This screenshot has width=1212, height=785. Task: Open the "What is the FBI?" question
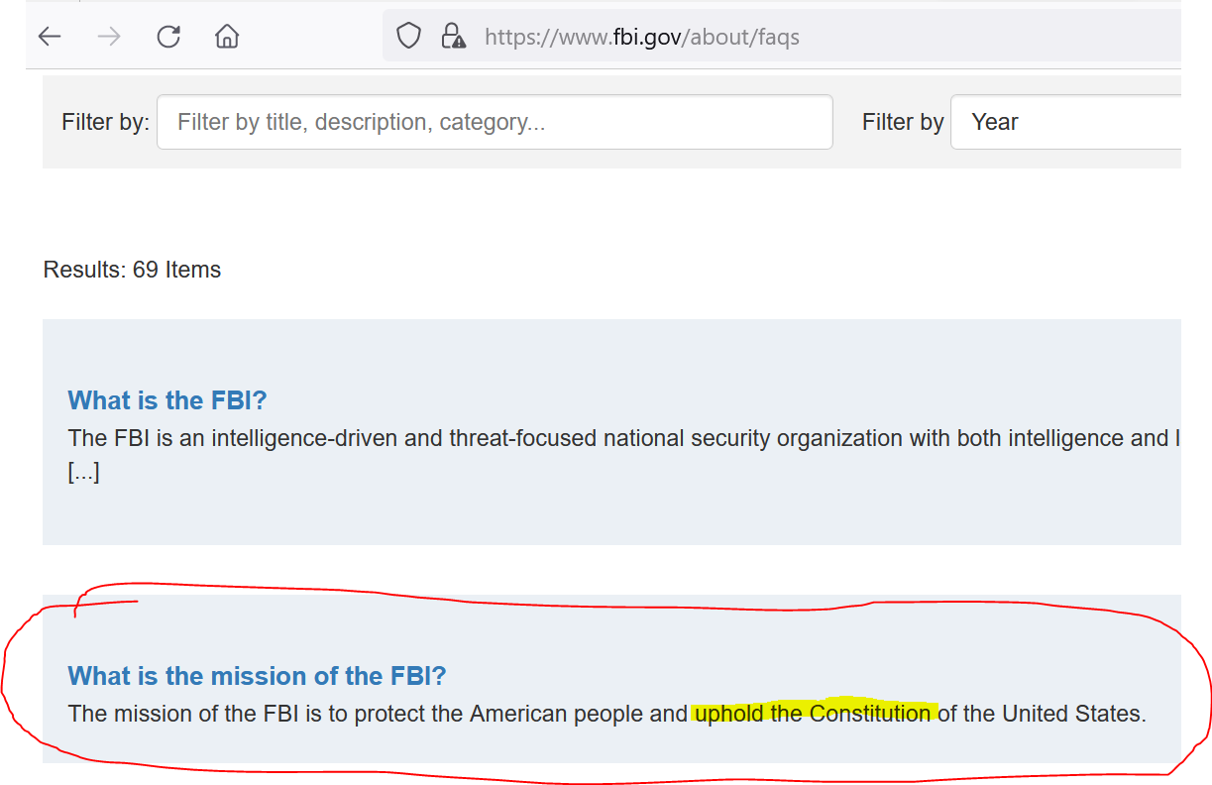click(167, 400)
